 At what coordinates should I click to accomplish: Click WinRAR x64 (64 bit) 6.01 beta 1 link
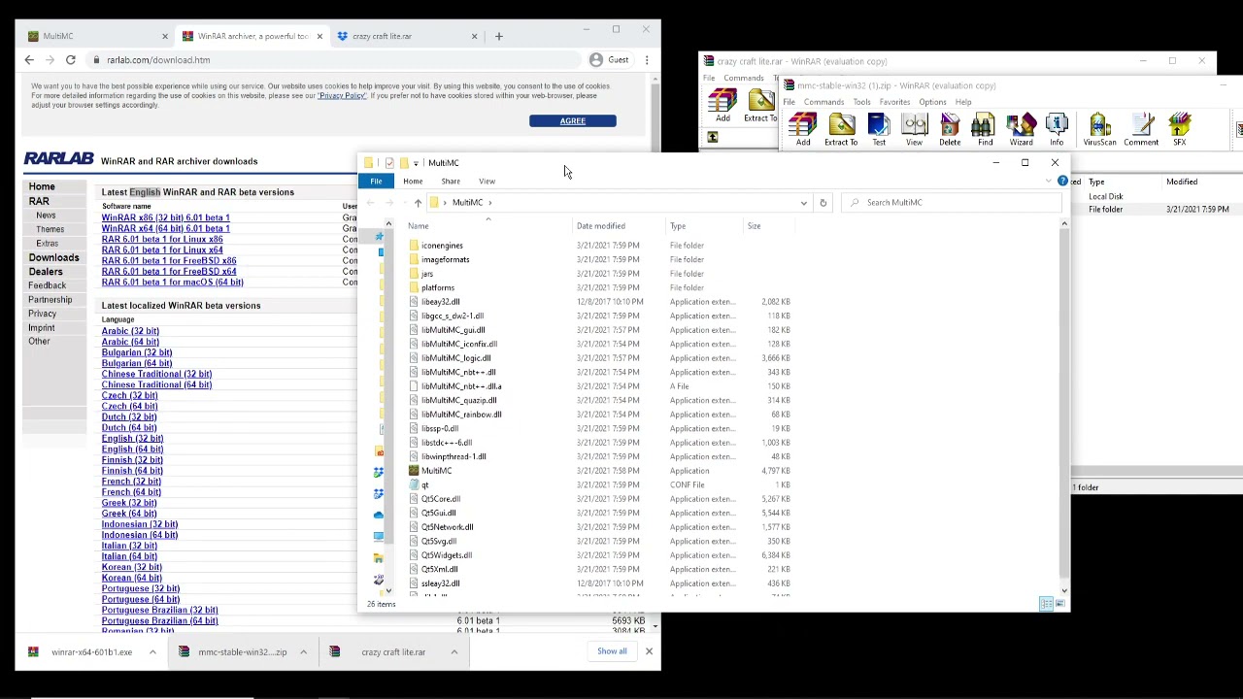(x=165, y=229)
